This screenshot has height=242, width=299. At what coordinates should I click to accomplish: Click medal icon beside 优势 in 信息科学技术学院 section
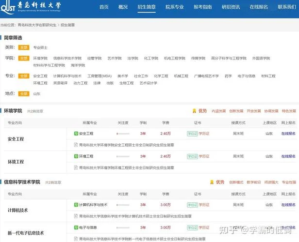pyautogui.click(x=212, y=182)
